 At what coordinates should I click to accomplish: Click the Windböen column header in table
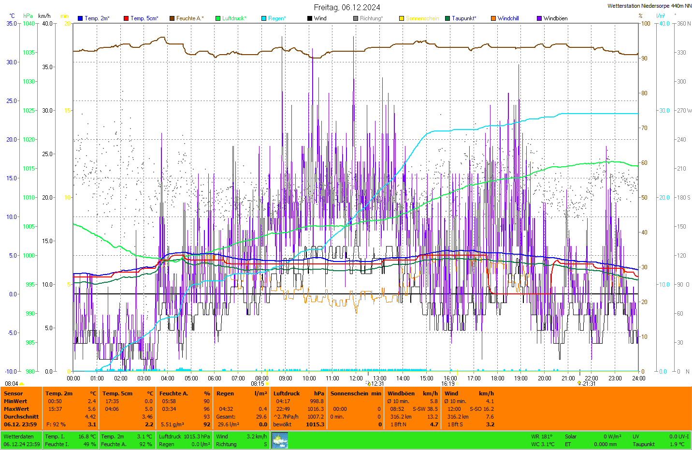401,393
